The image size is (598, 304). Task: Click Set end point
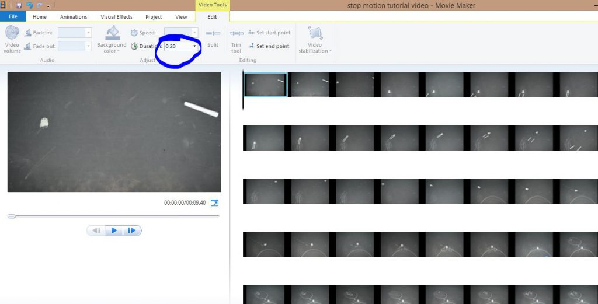269,46
